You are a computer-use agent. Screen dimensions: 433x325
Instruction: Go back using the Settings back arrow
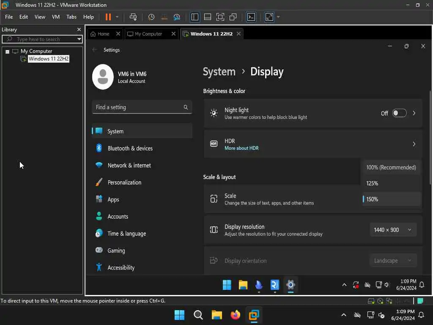click(94, 50)
